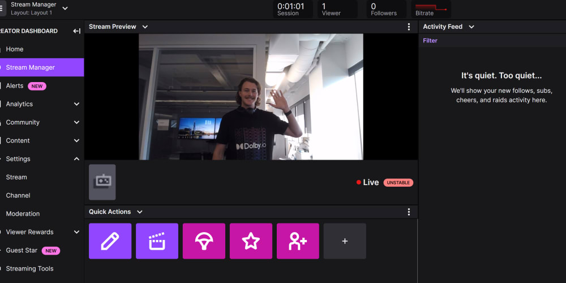
Task: Add a new quick action with plus tile
Action: [x=345, y=241]
